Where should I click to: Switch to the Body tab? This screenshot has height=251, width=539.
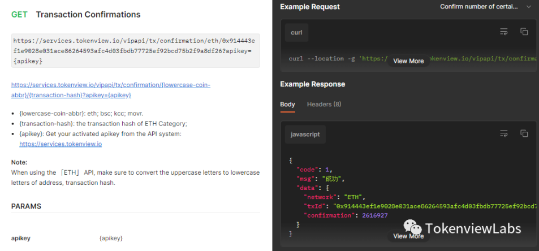(x=287, y=105)
